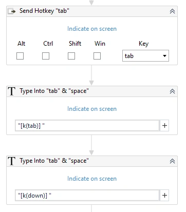Open expression editor plus for "[k(down)]" field
Image resolution: width=186 pixels, height=212 pixels.
point(164,196)
